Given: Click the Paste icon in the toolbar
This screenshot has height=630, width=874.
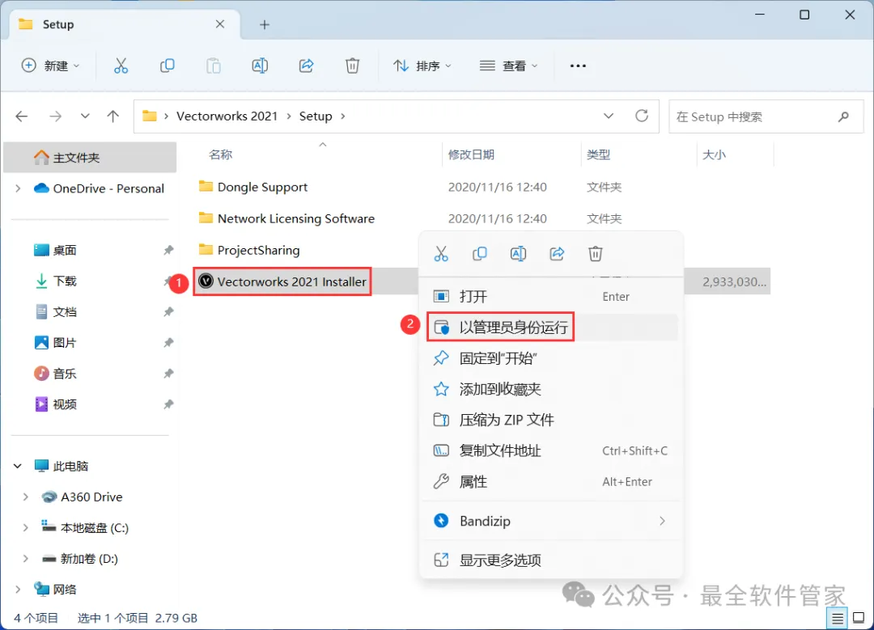Looking at the screenshot, I should point(214,66).
